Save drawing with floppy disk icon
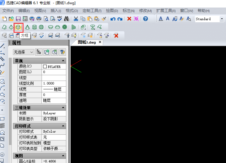Viewport: 226px width, 163px height. 18,19
